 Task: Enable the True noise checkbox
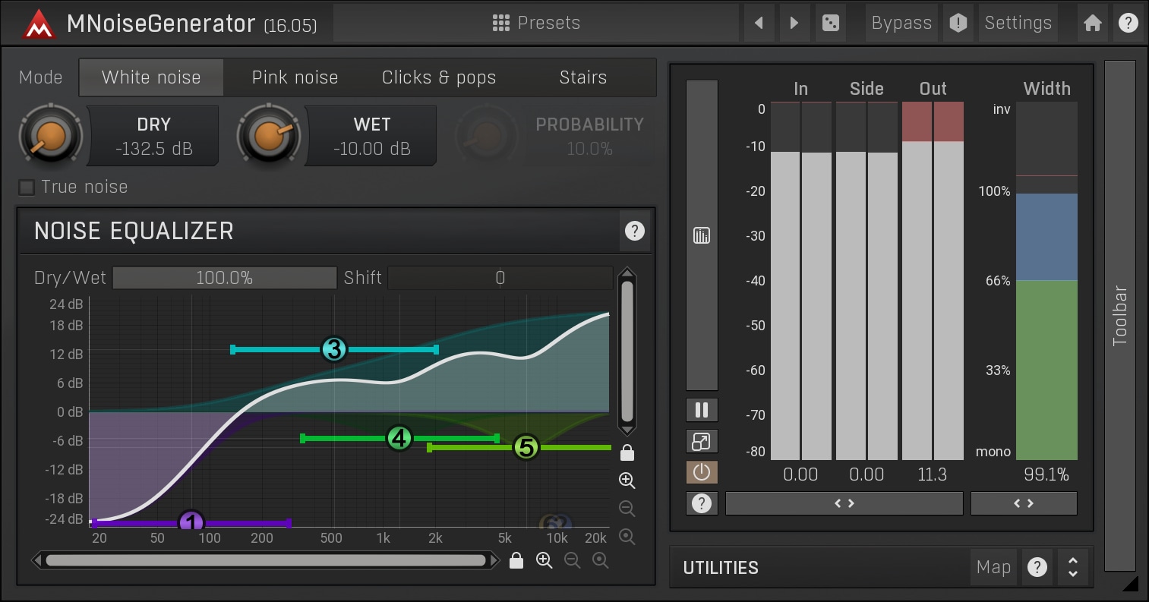tap(27, 187)
